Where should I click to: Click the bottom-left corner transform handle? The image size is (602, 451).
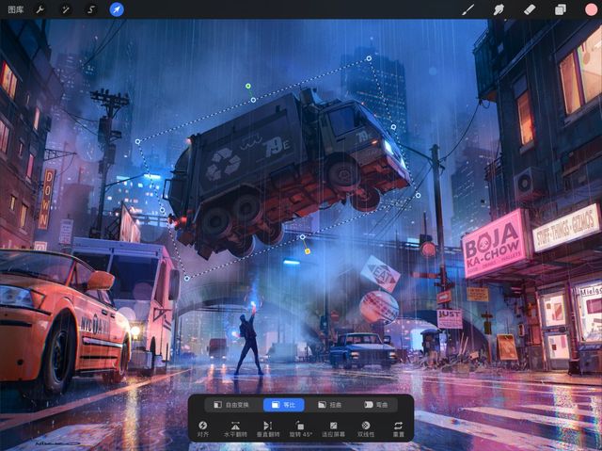click(186, 278)
